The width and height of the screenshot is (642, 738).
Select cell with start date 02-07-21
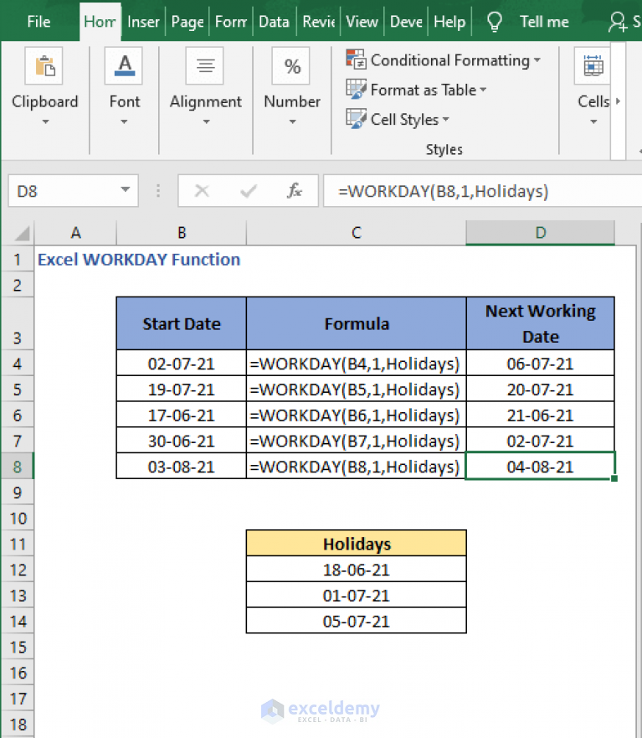click(182, 364)
